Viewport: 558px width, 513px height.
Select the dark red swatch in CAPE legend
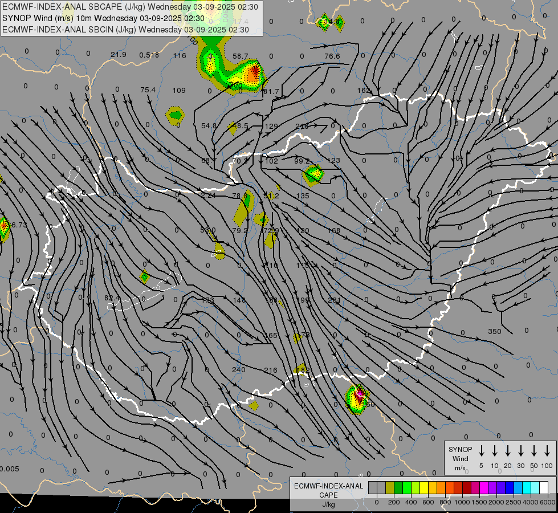tap(467, 488)
